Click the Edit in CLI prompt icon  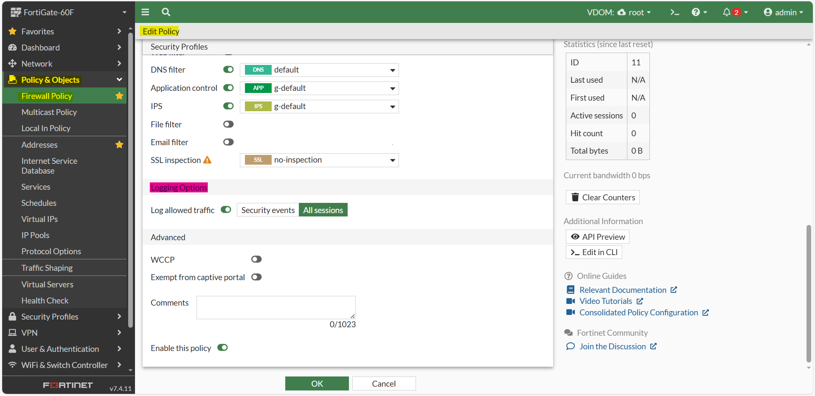575,252
